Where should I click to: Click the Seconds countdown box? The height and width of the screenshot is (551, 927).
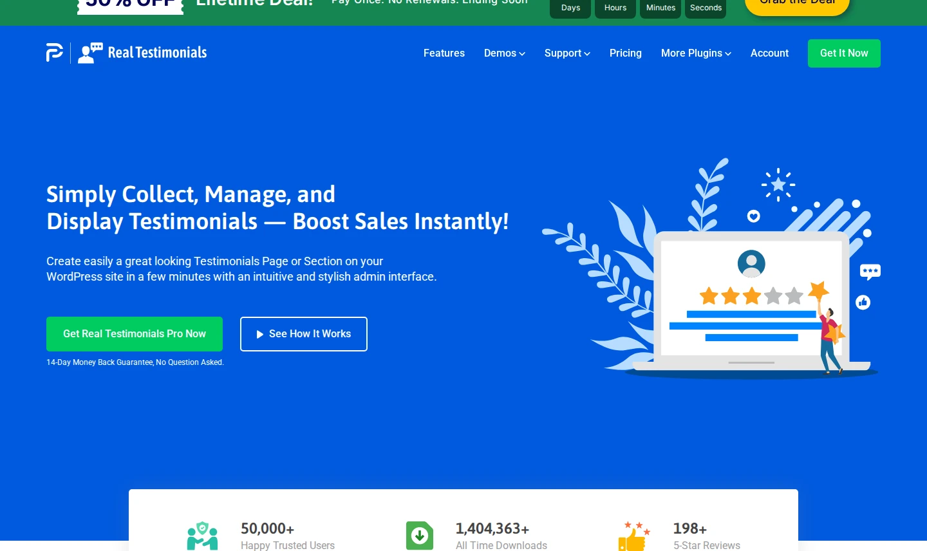(706, 8)
